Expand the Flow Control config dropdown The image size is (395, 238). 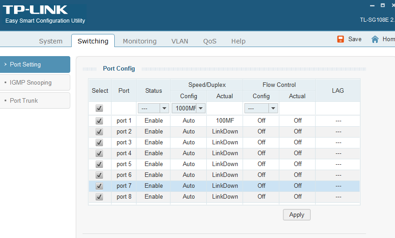[x=261, y=109]
